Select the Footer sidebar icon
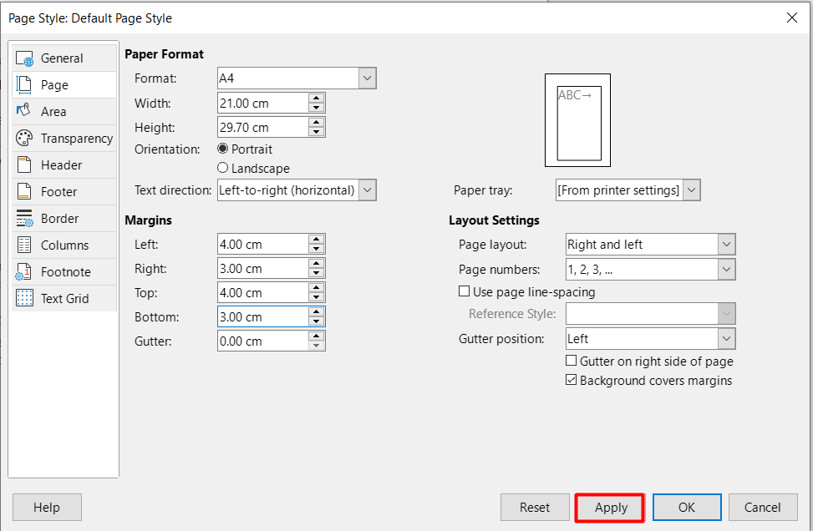 tap(25, 191)
